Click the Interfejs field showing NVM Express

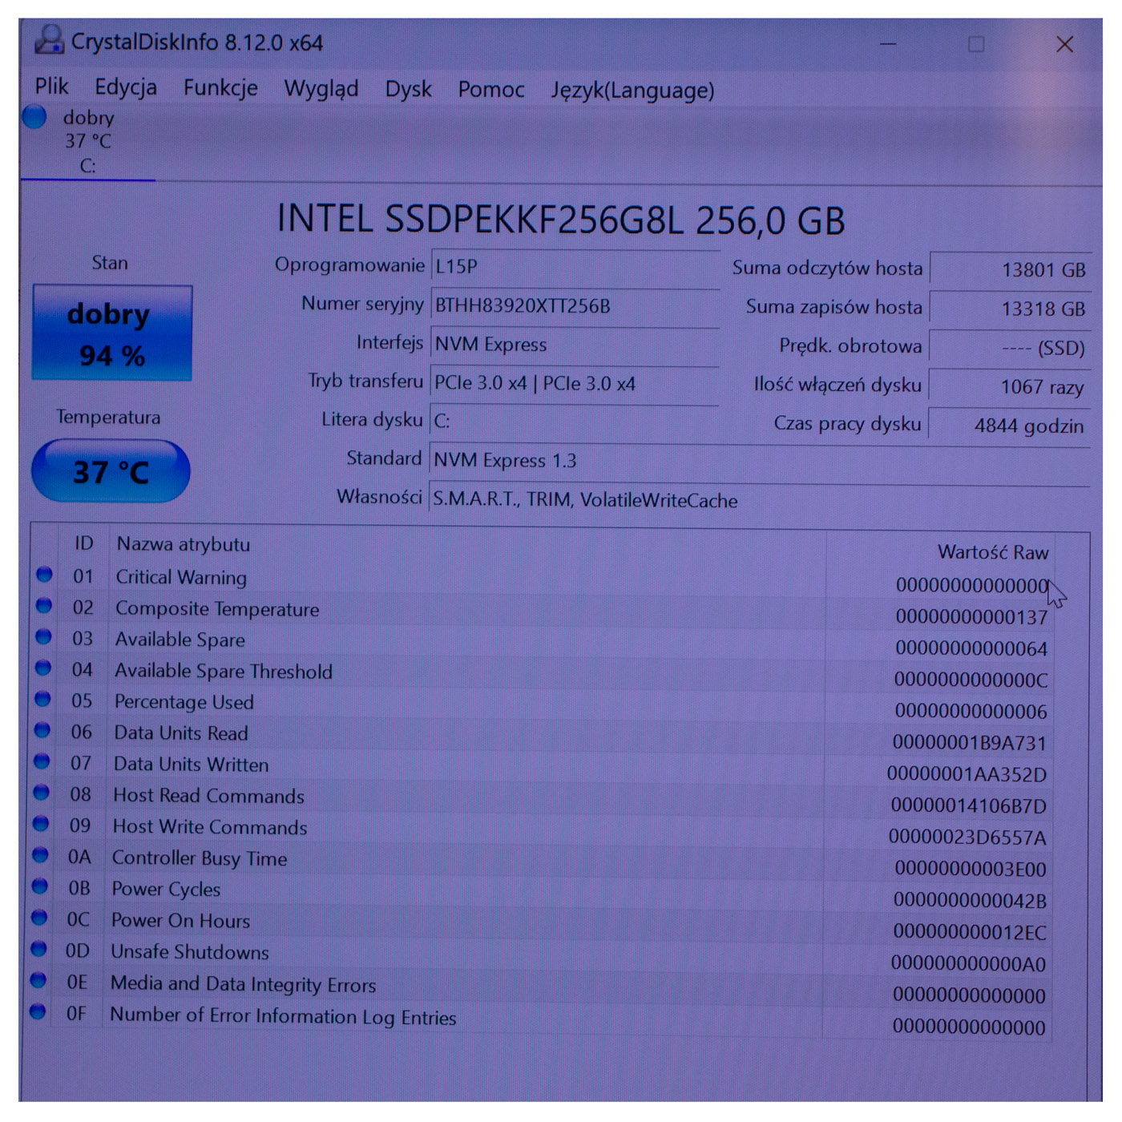coord(575,345)
